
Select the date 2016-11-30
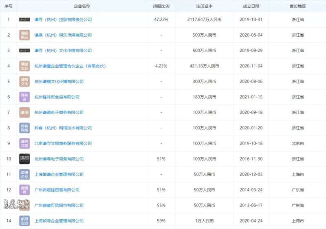click(x=251, y=159)
